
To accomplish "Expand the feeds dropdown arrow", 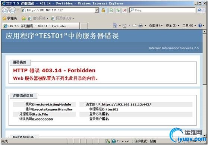I will [x=129, y=25].
